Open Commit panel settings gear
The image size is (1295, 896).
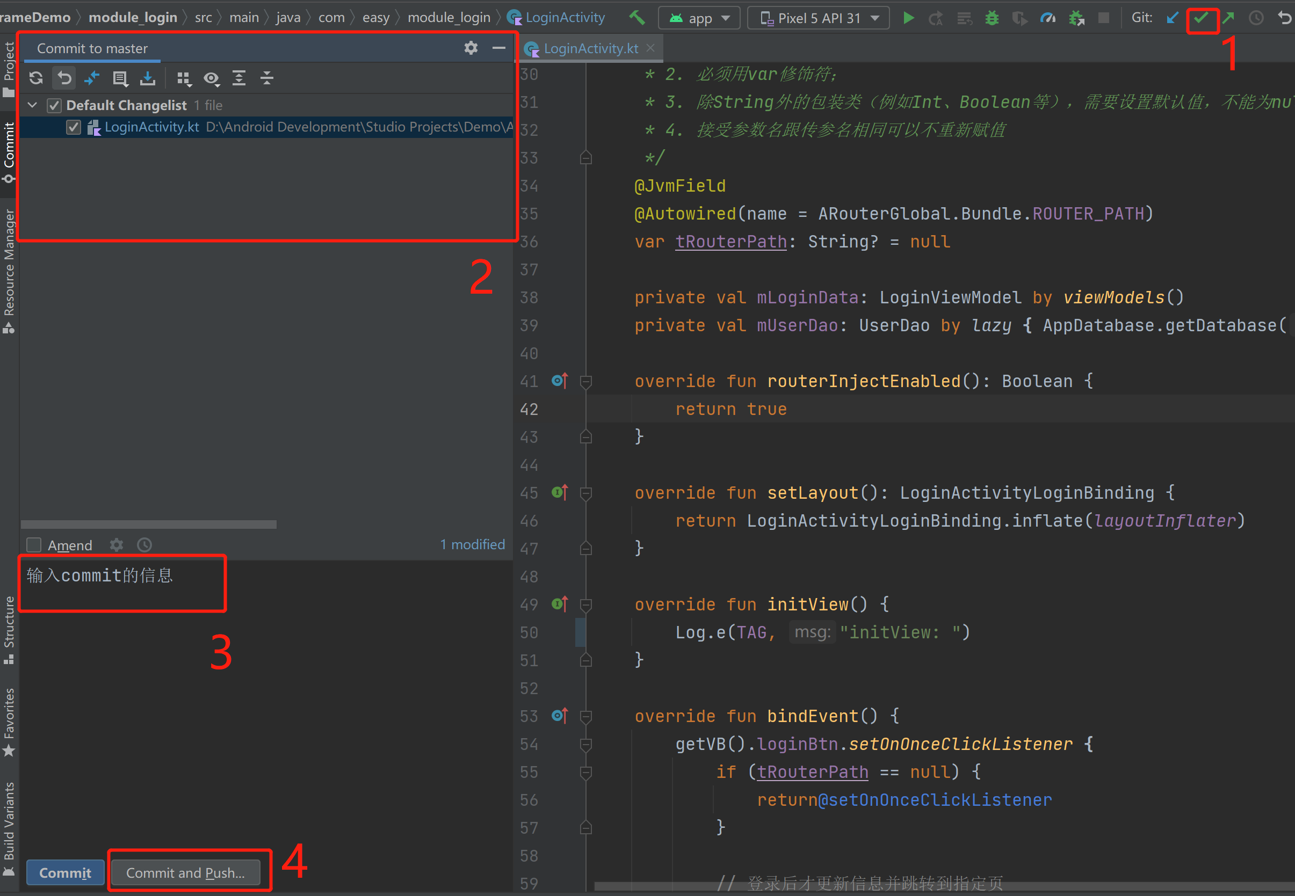click(x=471, y=48)
